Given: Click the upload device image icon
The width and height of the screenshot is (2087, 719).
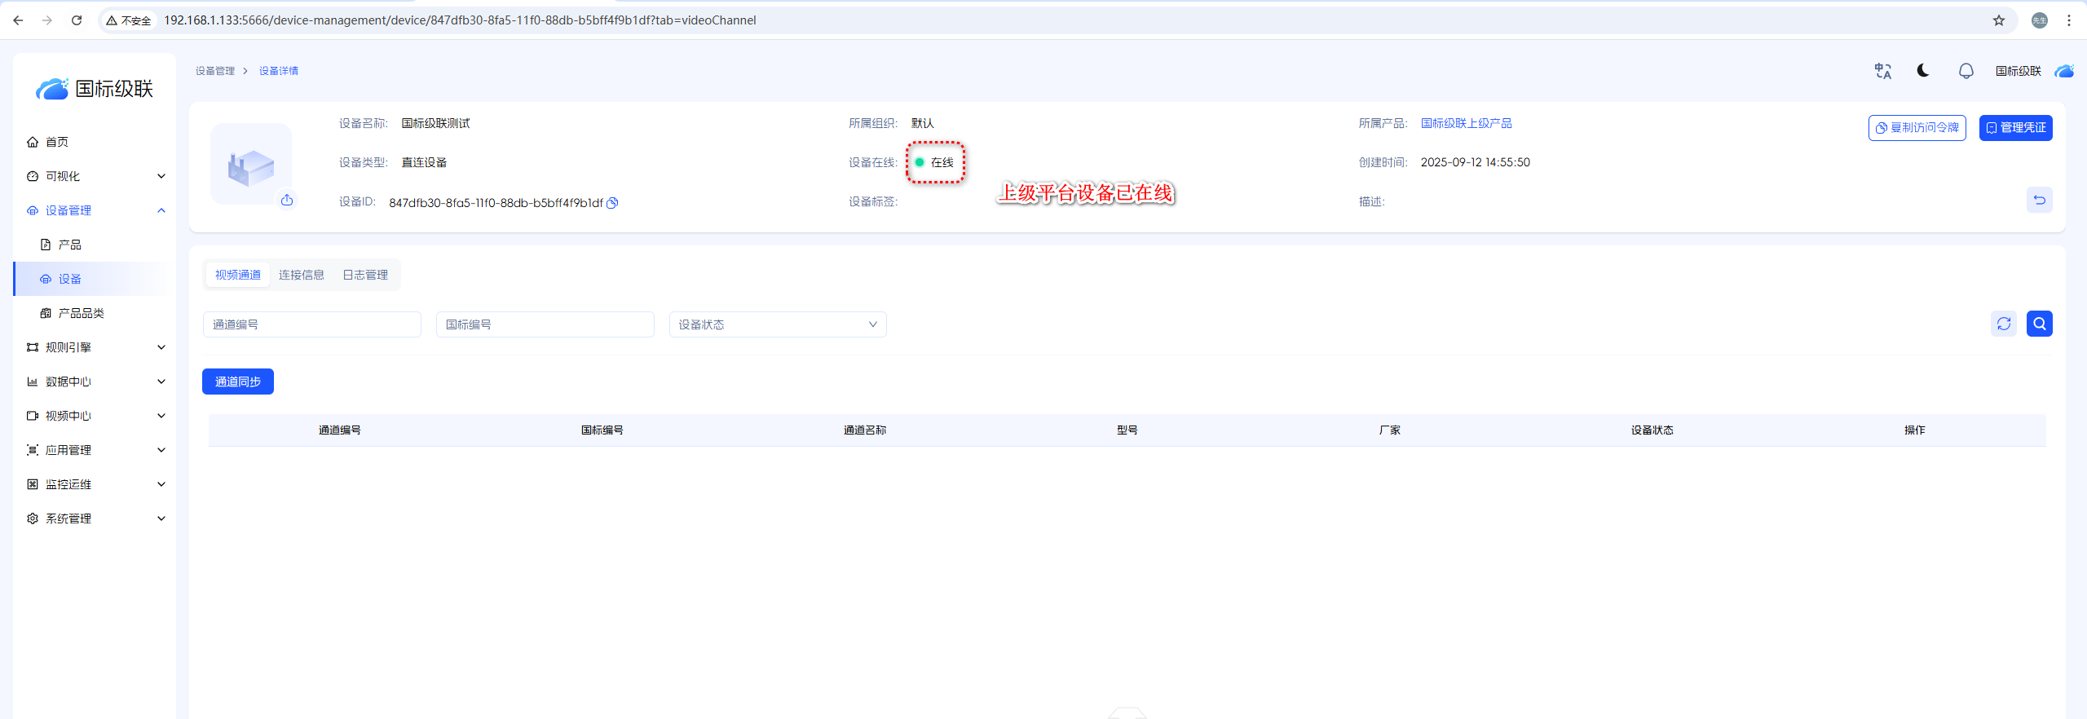Looking at the screenshot, I should pos(287,200).
